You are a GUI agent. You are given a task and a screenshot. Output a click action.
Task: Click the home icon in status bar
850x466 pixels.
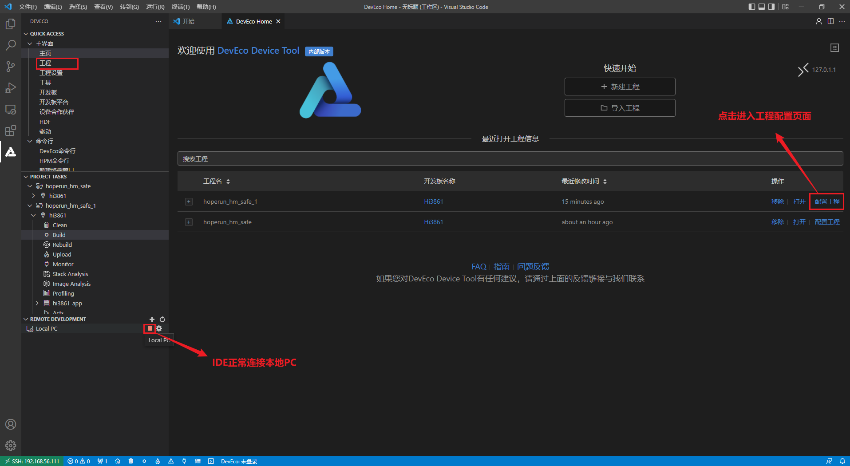point(118,461)
